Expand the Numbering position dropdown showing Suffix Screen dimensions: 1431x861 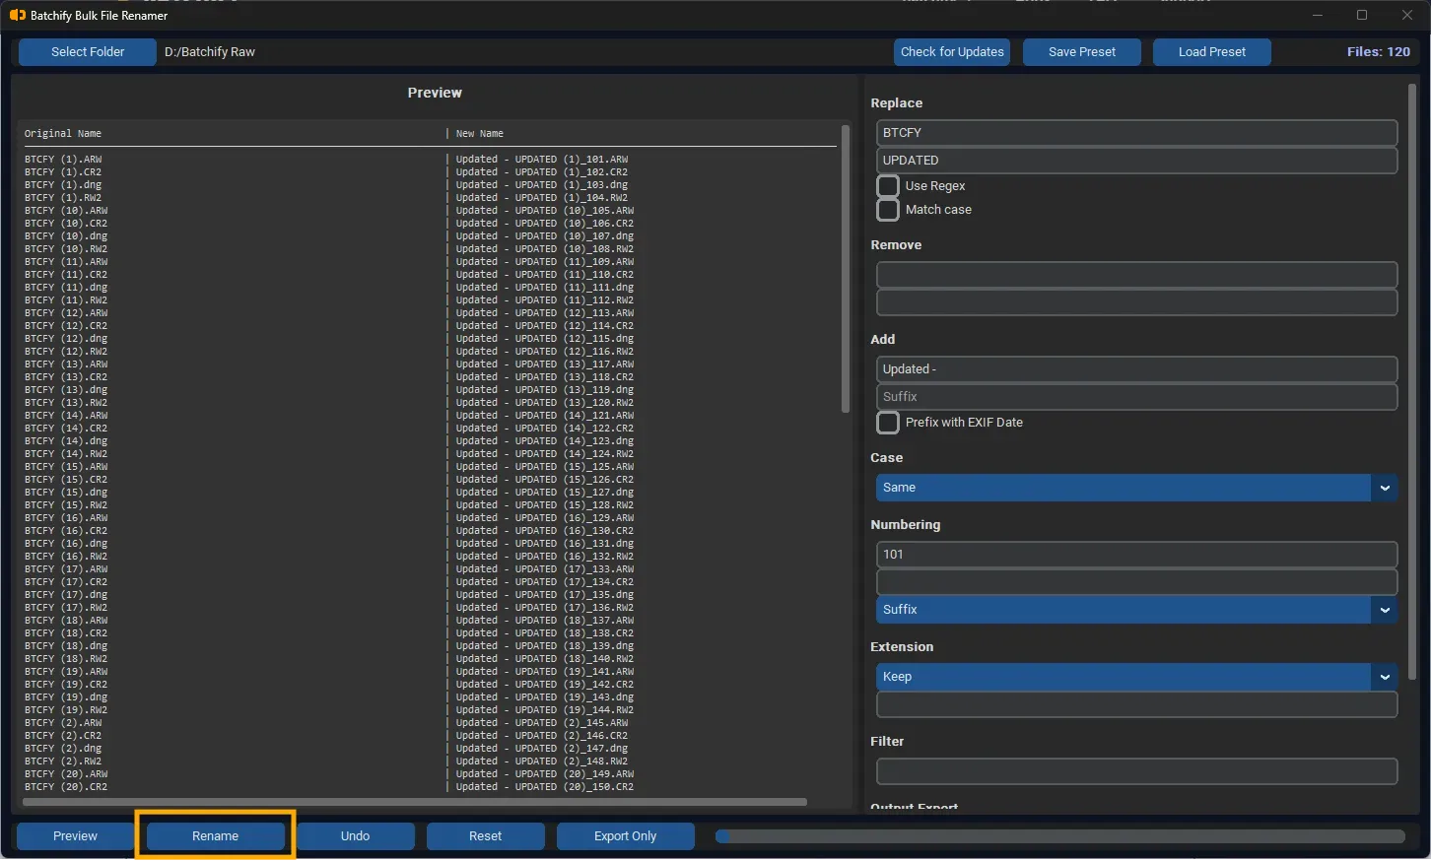tap(1136, 610)
